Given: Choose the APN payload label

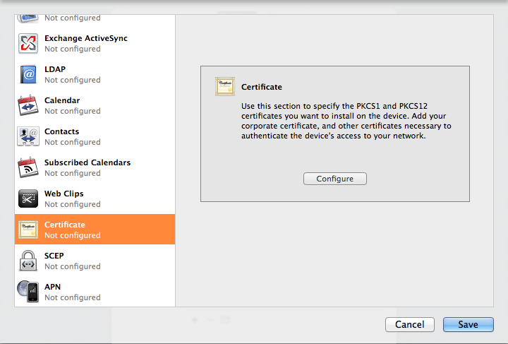Looking at the screenshot, I should 52,287.
